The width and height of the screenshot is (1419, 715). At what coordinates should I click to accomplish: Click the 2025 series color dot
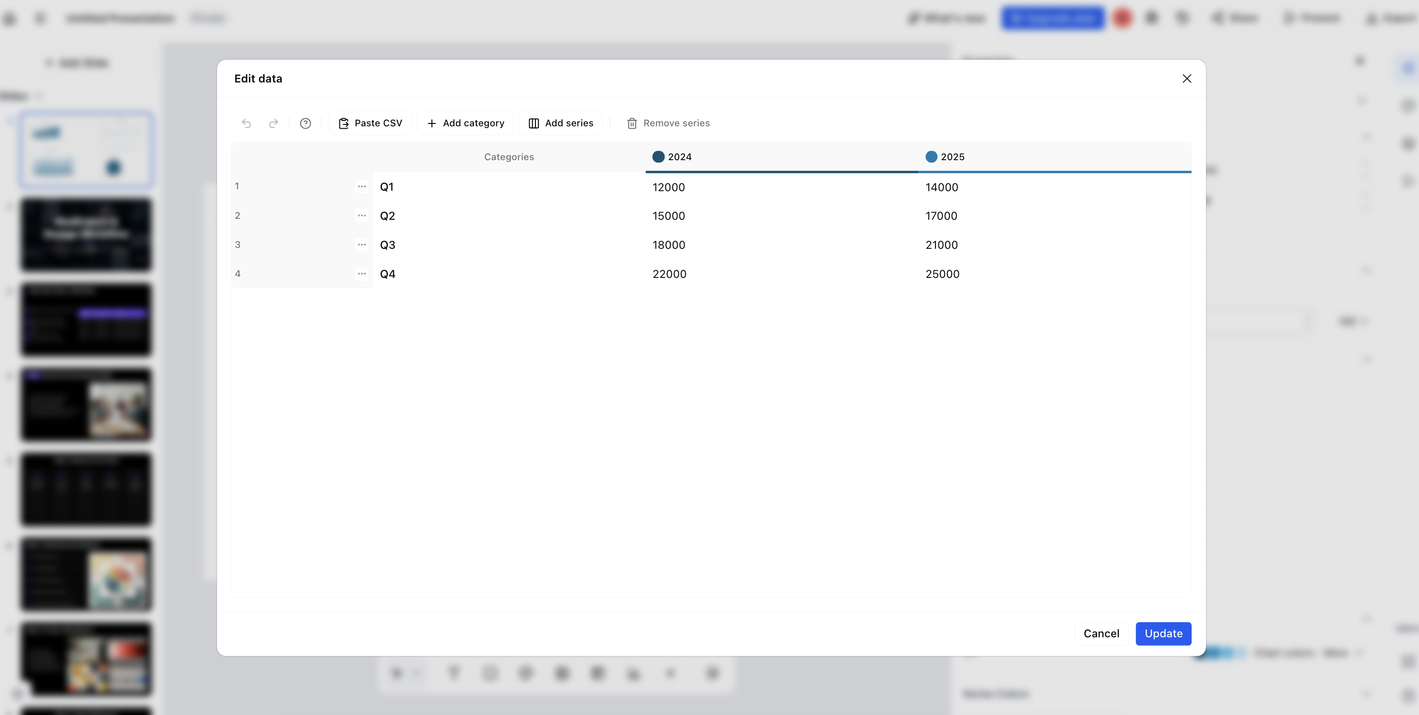point(931,157)
